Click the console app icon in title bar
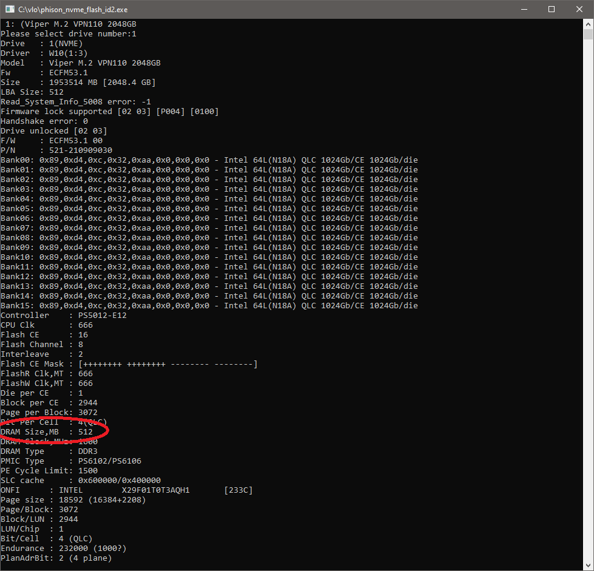594x571 pixels. [10, 9]
